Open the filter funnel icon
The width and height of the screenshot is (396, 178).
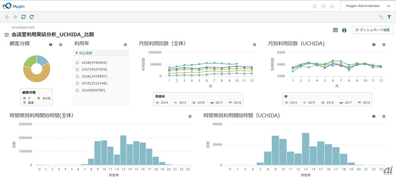click(389, 17)
